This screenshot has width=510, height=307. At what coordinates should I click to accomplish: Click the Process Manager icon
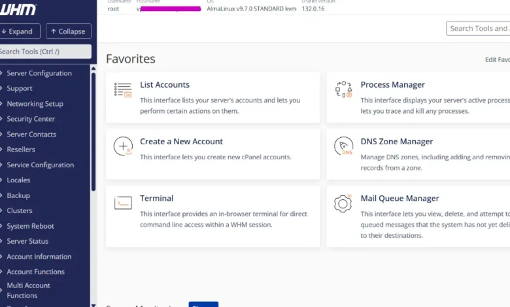click(x=343, y=90)
